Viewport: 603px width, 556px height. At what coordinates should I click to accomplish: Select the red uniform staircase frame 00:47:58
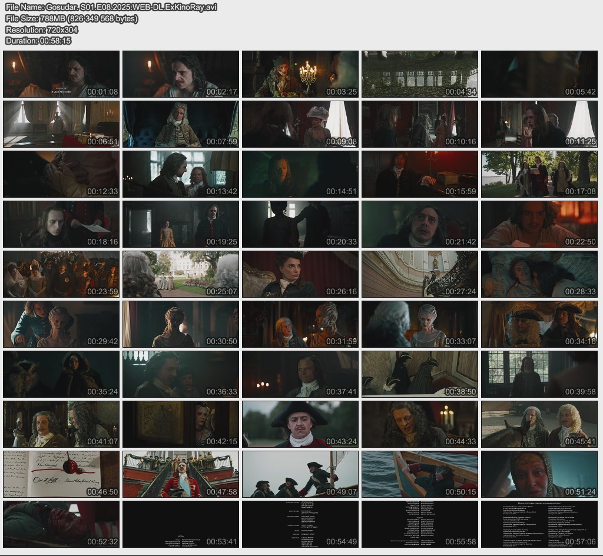181,474
